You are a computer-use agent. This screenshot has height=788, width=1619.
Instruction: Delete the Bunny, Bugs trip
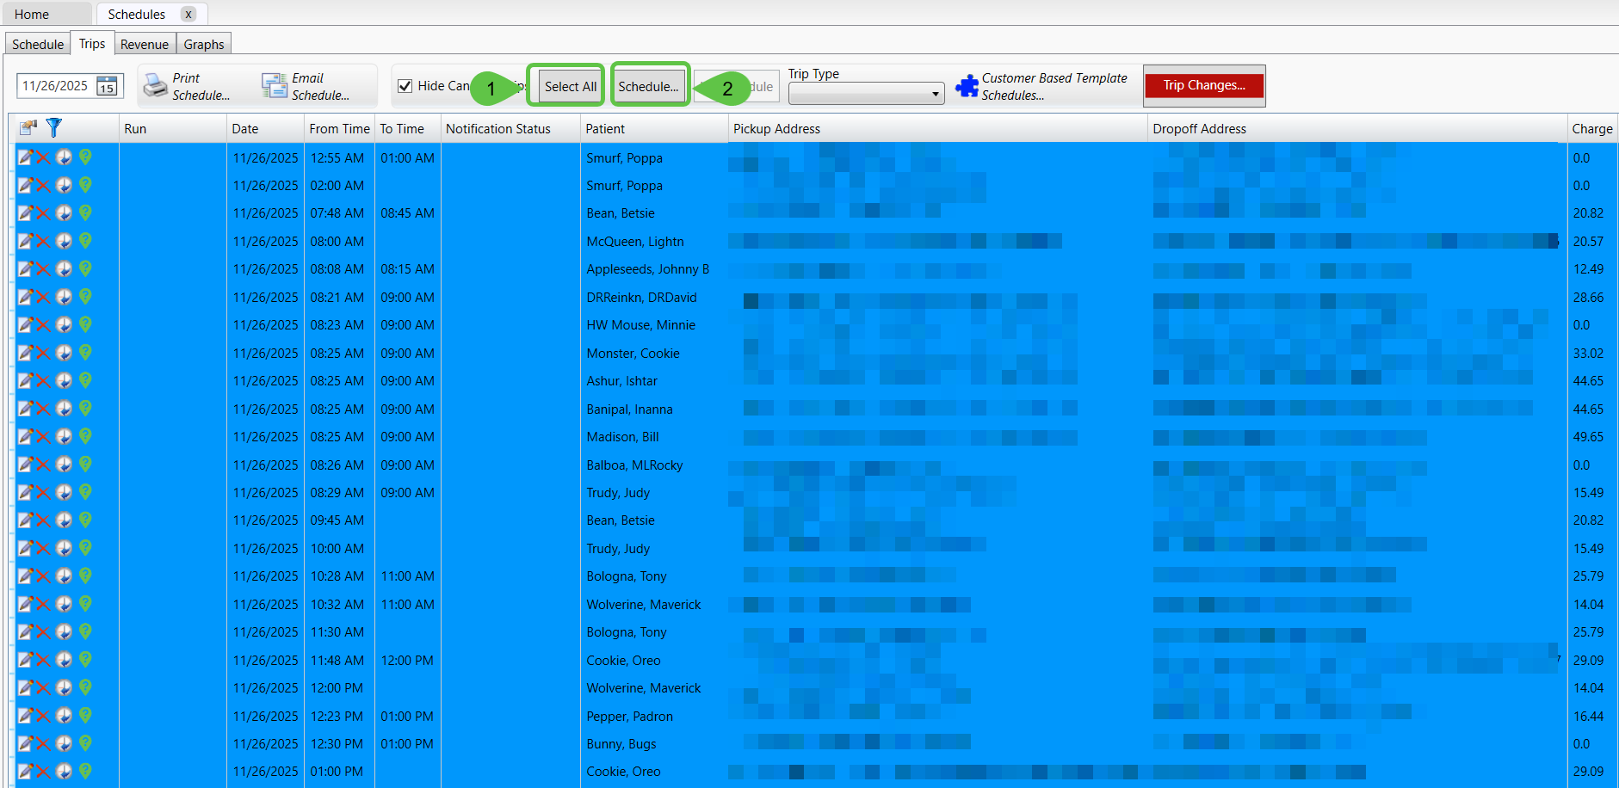[43, 743]
